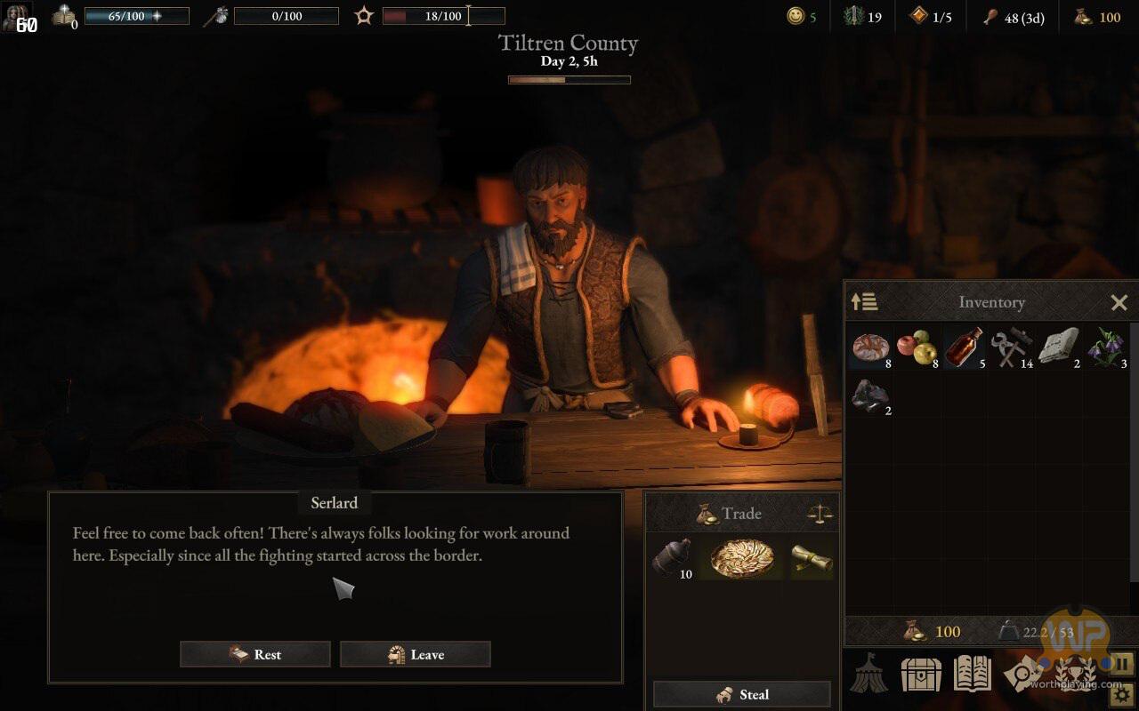
Task: Select the scroll item in Trade panel
Action: pos(811,557)
